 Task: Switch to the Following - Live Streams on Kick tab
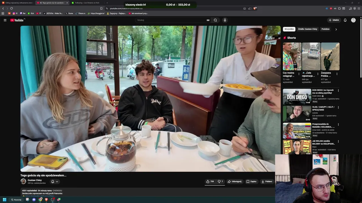[87, 3]
